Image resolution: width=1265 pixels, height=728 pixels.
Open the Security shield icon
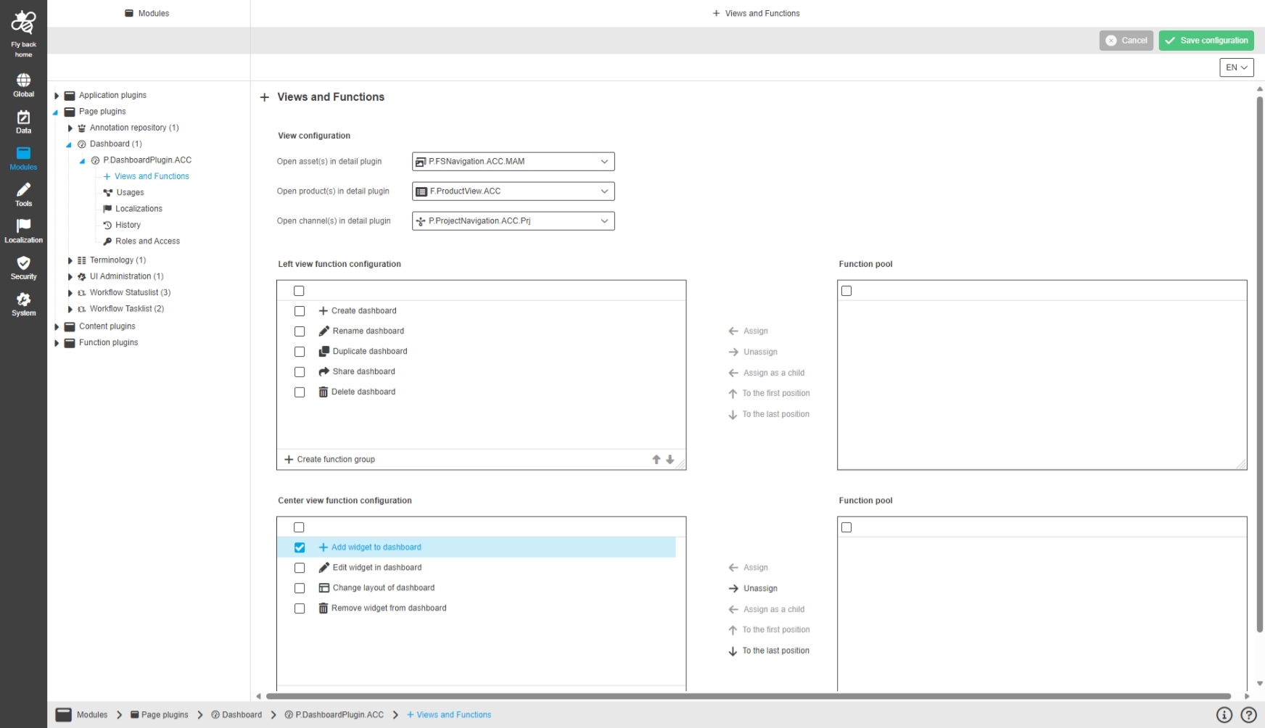(23, 267)
